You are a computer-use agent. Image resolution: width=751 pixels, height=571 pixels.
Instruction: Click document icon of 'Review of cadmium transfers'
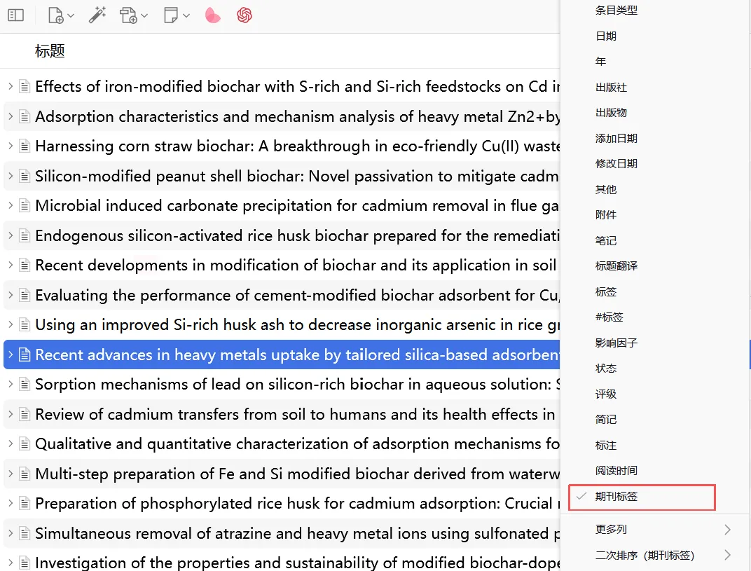click(x=25, y=414)
